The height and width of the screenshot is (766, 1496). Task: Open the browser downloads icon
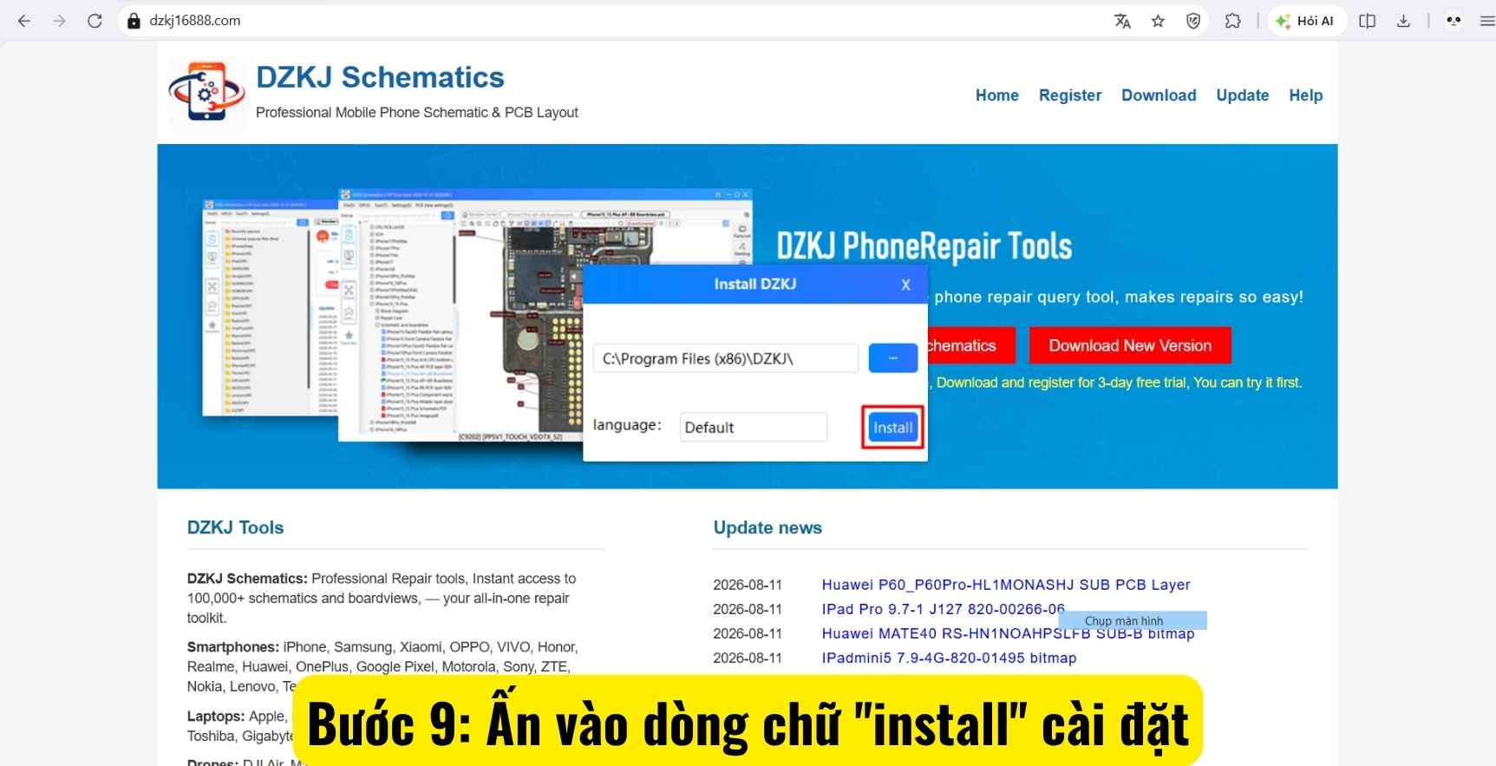pyautogui.click(x=1403, y=21)
